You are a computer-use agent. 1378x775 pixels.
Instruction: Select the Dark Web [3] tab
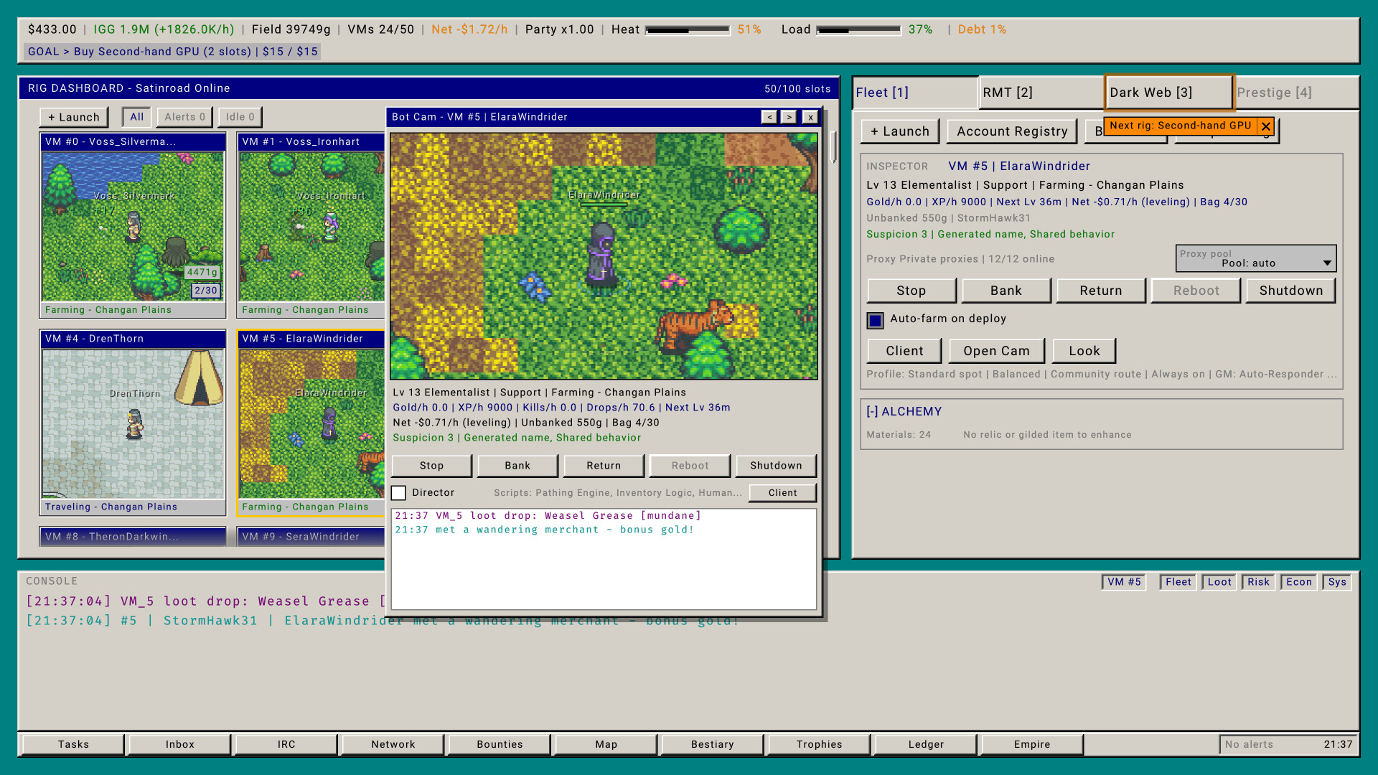1168,93
